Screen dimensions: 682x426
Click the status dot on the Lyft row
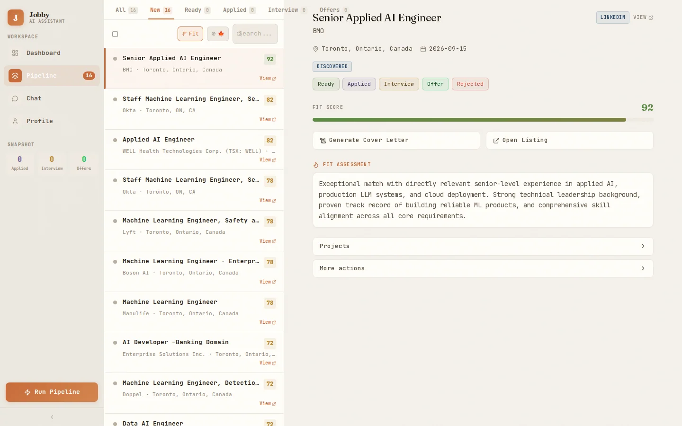tap(115, 221)
